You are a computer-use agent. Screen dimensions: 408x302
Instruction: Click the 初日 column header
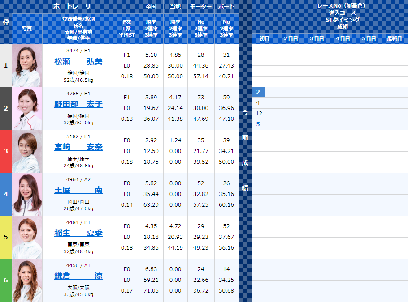265,38
